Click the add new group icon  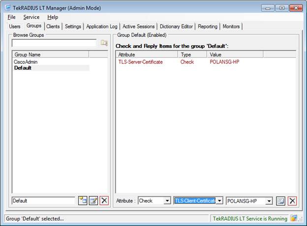pyautogui.click(x=83, y=200)
